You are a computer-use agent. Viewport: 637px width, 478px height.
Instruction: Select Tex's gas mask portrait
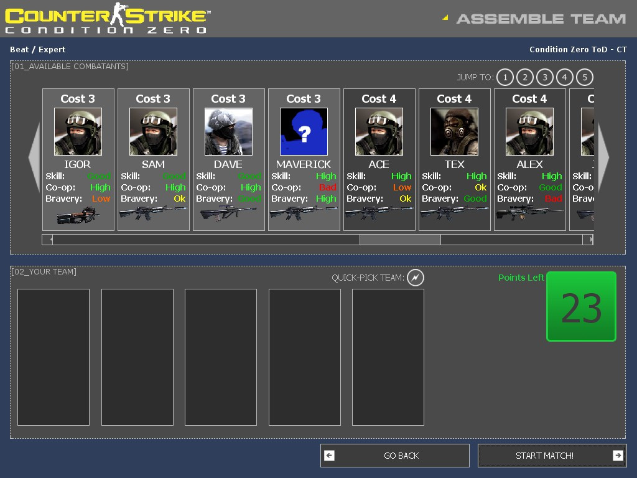455,131
